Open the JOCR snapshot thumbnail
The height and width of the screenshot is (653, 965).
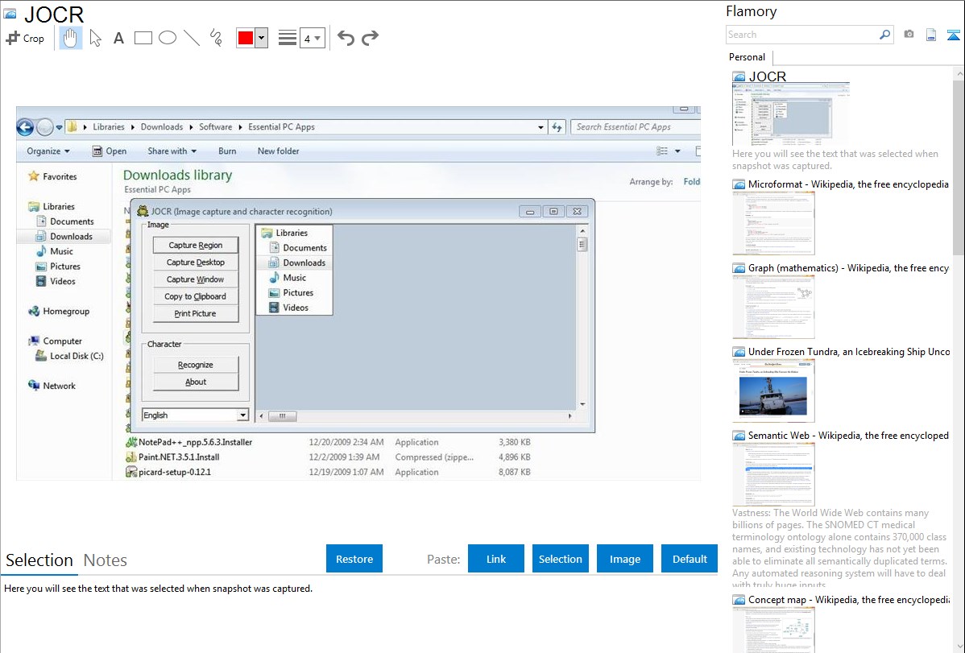[x=791, y=114]
